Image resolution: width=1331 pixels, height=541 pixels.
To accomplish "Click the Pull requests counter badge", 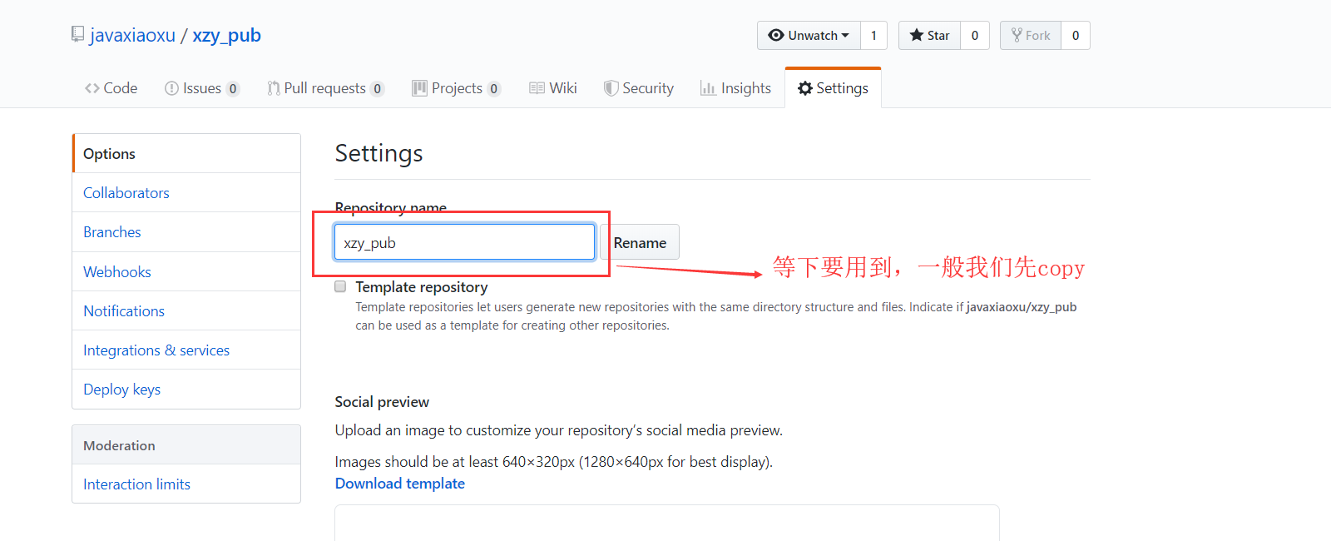I will pyautogui.click(x=378, y=89).
